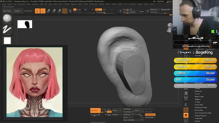Activate the Draw mode icon
This screenshot has width=219, height=123.
[x=43, y=11]
